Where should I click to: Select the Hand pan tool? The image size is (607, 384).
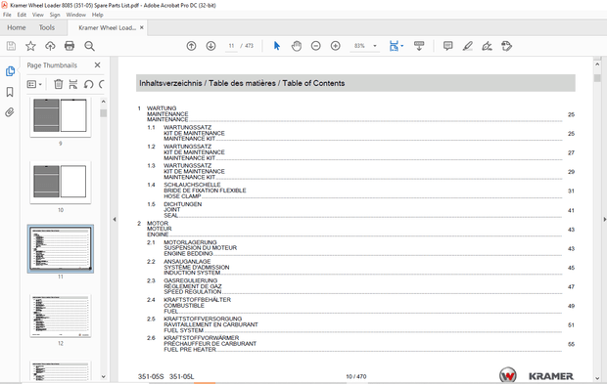(x=297, y=46)
